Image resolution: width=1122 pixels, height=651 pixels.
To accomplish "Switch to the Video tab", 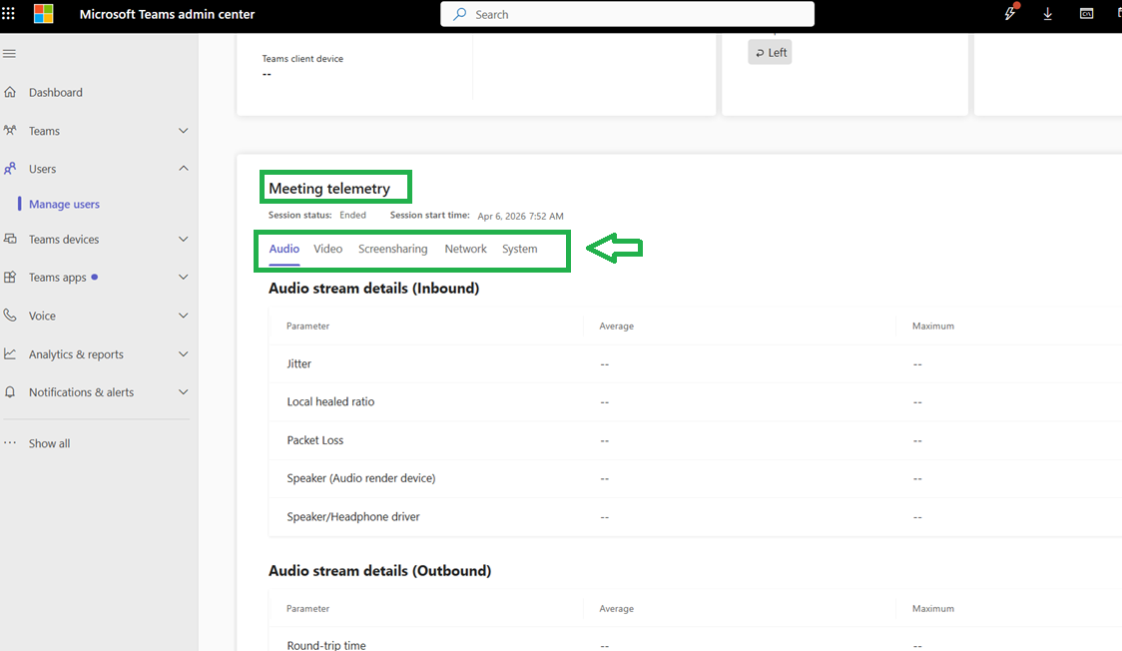I will click(x=327, y=249).
